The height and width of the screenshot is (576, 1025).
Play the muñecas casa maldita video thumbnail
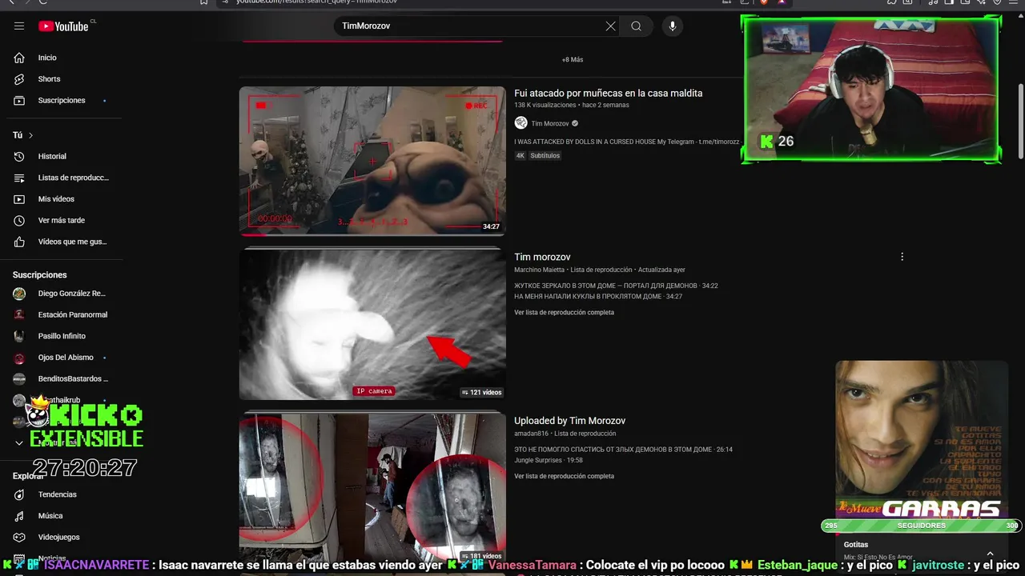[372, 162]
